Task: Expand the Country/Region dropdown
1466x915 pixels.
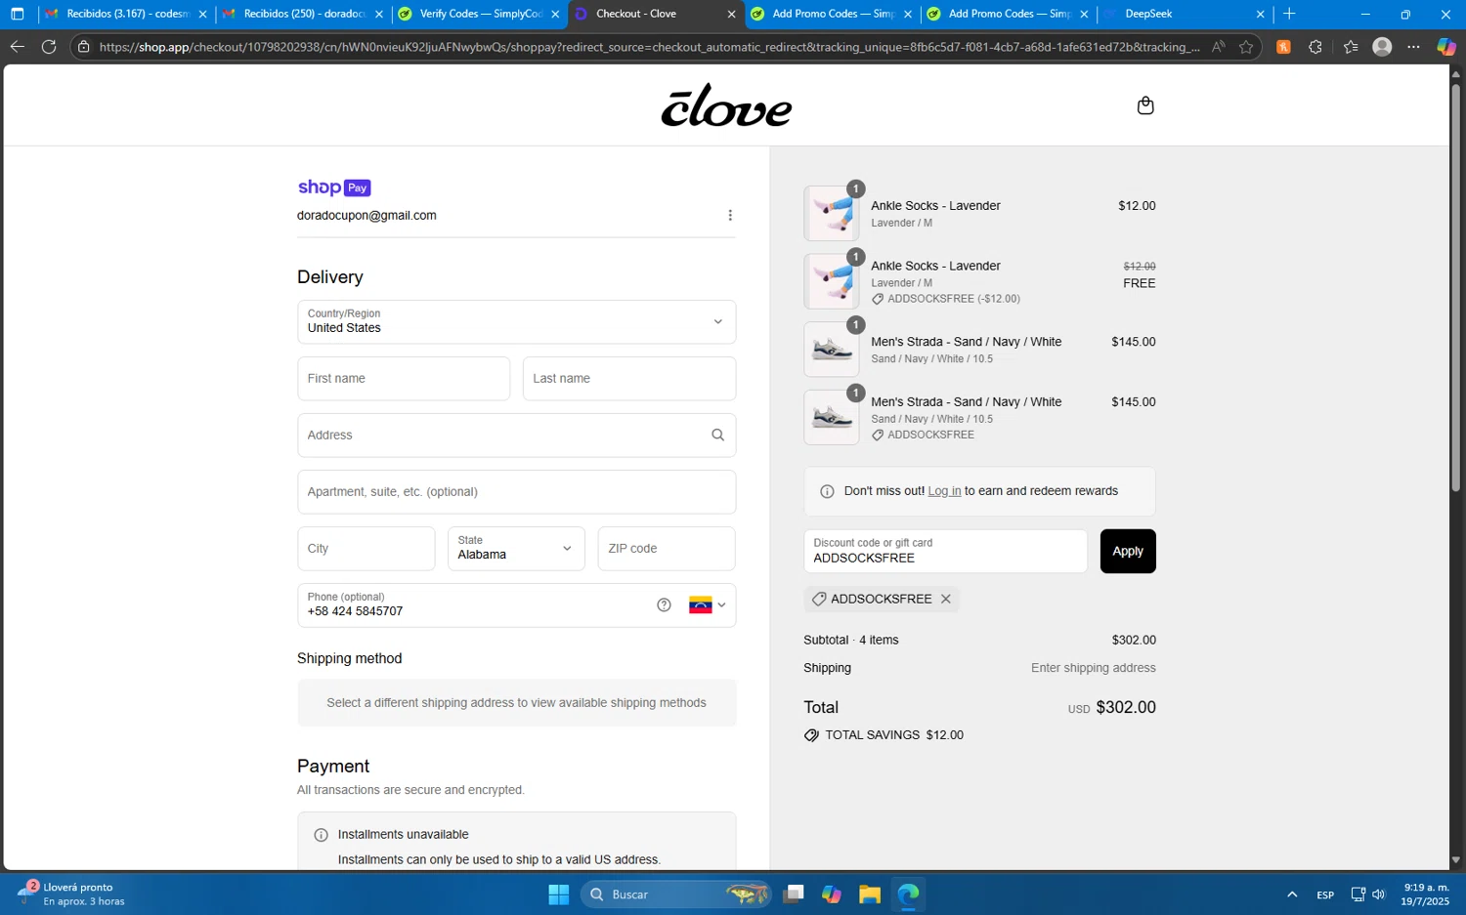Action: click(516, 322)
